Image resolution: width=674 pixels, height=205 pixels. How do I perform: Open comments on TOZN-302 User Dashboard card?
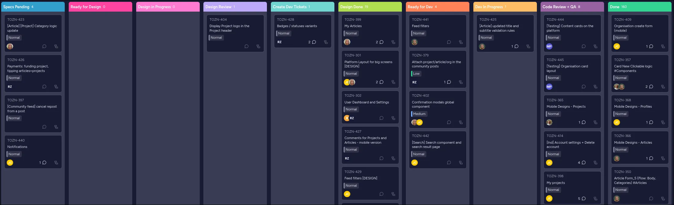(381, 118)
